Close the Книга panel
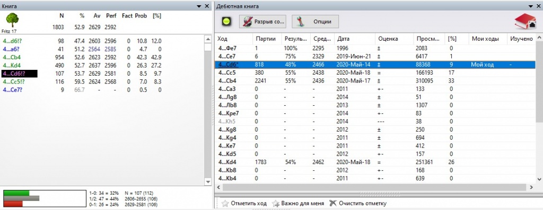Screen dimensions: 543x210 coord(207,6)
